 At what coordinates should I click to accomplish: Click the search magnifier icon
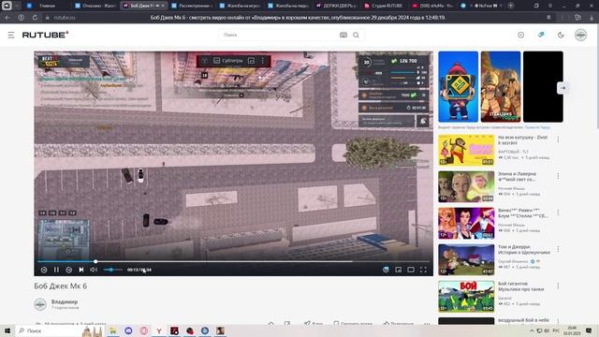pos(356,35)
